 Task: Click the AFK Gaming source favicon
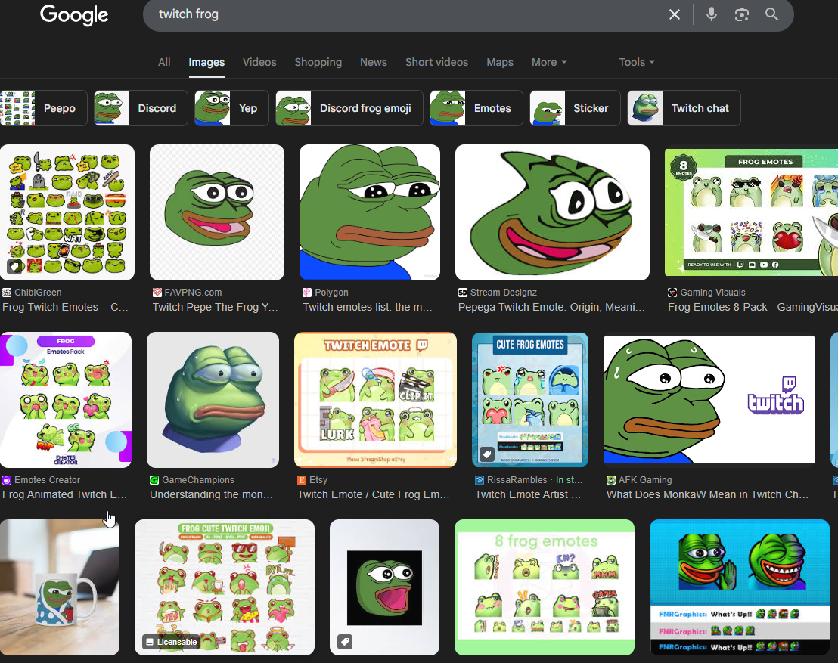[611, 480]
